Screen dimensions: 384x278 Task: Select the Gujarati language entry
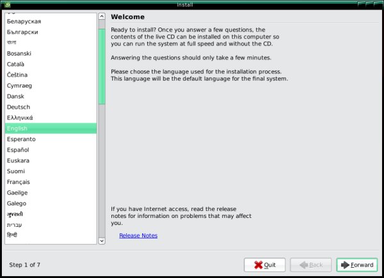pos(51,214)
